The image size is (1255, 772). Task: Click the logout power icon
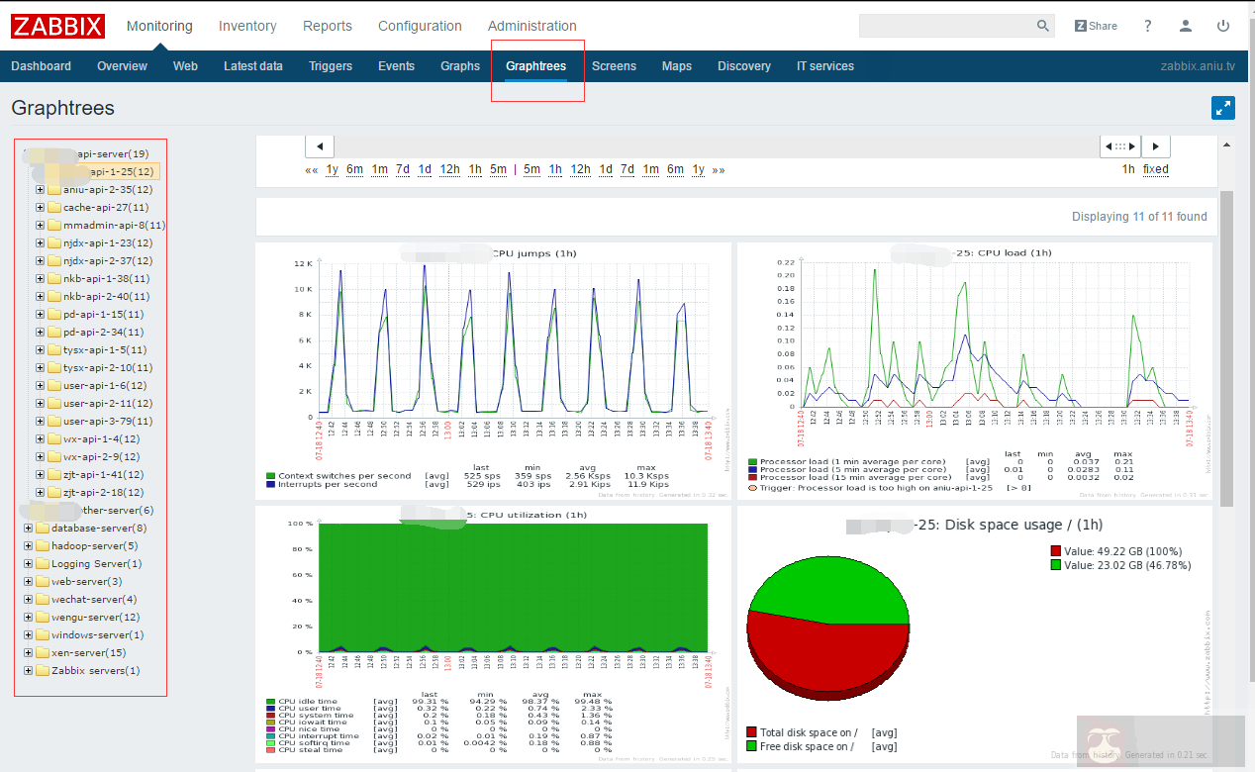(x=1224, y=25)
